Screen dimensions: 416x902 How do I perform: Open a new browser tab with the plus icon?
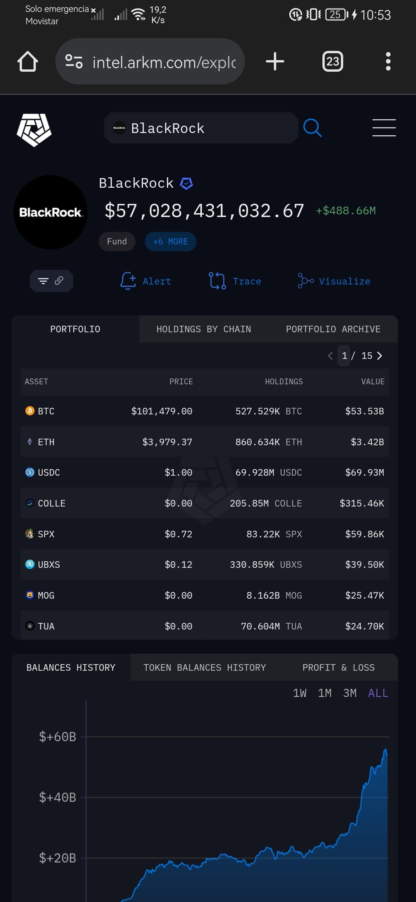(275, 61)
